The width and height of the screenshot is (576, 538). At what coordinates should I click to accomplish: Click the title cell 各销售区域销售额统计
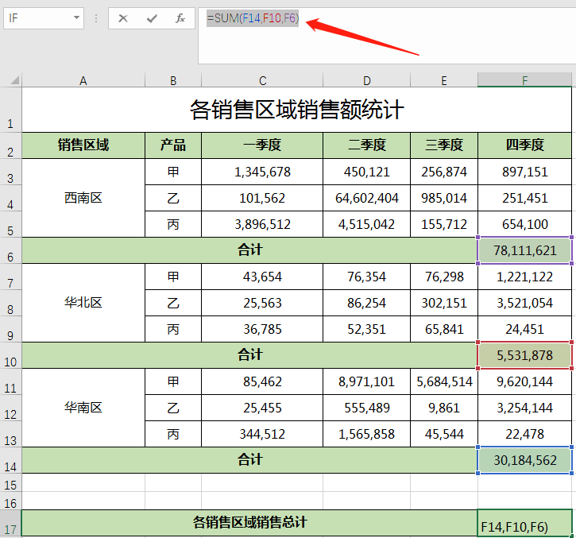[296, 110]
